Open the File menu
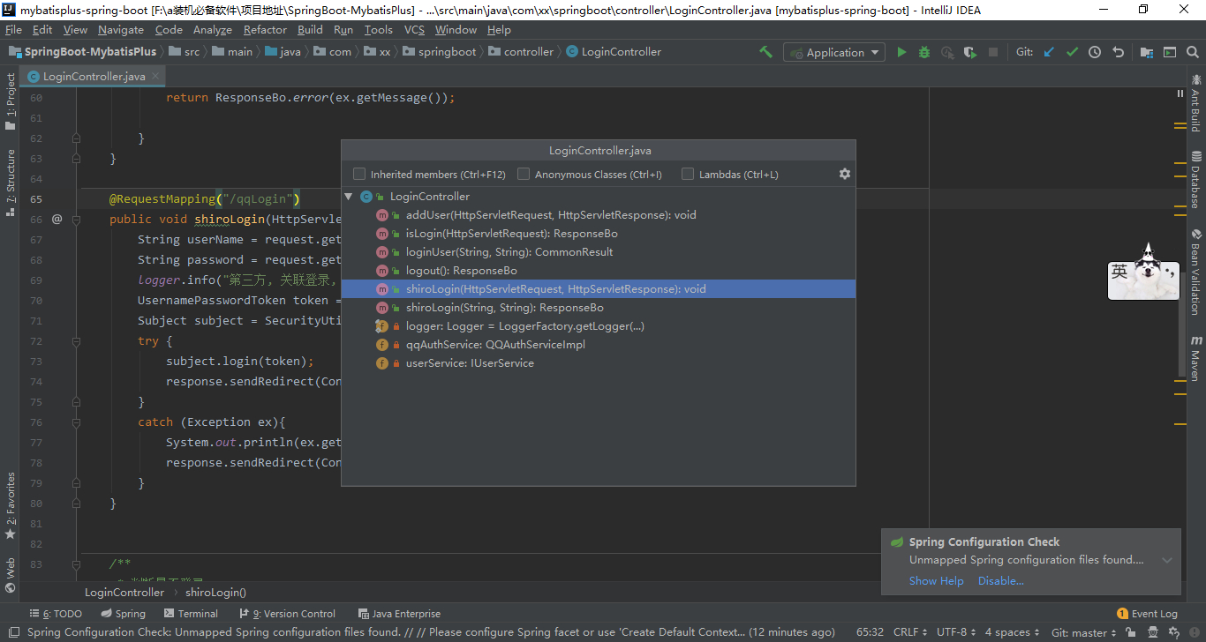1206x642 pixels. 13,30
